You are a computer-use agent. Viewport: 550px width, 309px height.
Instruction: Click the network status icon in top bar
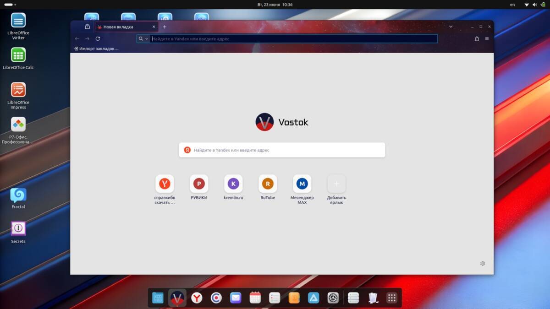527,5
